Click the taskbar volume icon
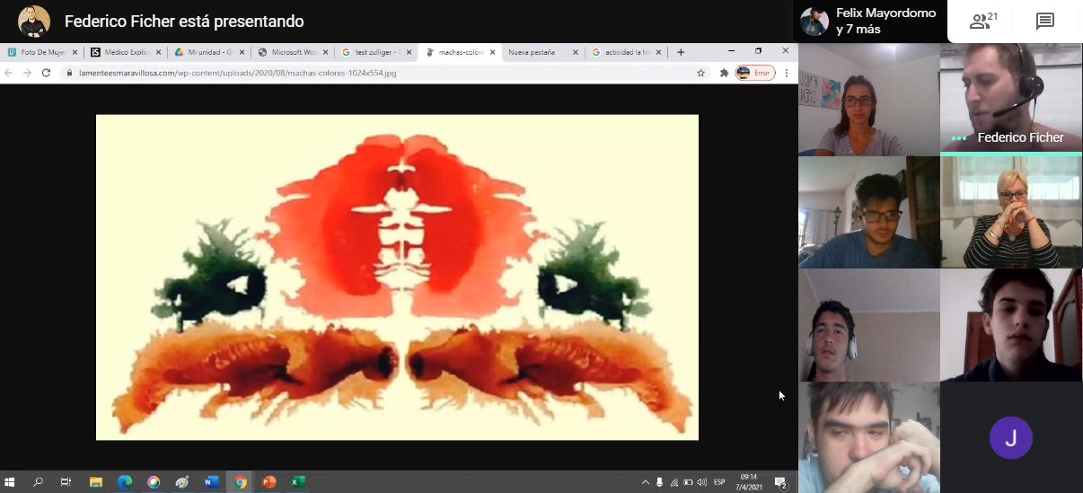 [701, 482]
